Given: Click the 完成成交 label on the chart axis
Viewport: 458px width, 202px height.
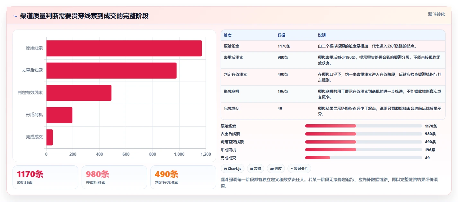Looking at the screenshot, I should (x=34, y=137).
